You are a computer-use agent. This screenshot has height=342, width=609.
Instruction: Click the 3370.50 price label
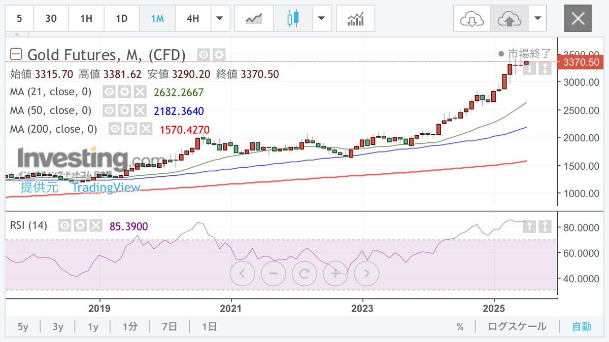(x=581, y=62)
